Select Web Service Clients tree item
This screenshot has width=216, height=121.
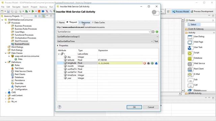(23, 71)
